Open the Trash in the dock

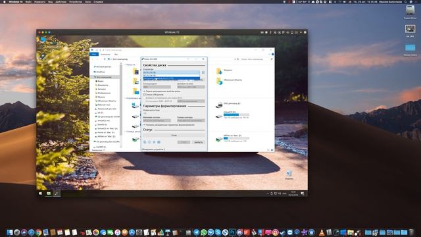[411, 232]
